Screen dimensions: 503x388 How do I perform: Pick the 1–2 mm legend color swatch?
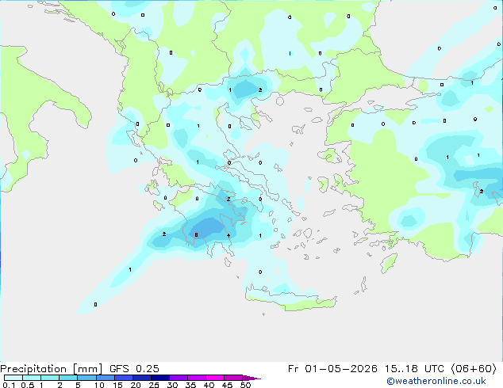click(x=50, y=378)
